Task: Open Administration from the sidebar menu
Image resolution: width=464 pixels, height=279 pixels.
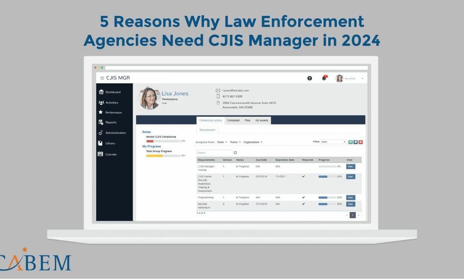Action: 116,133
